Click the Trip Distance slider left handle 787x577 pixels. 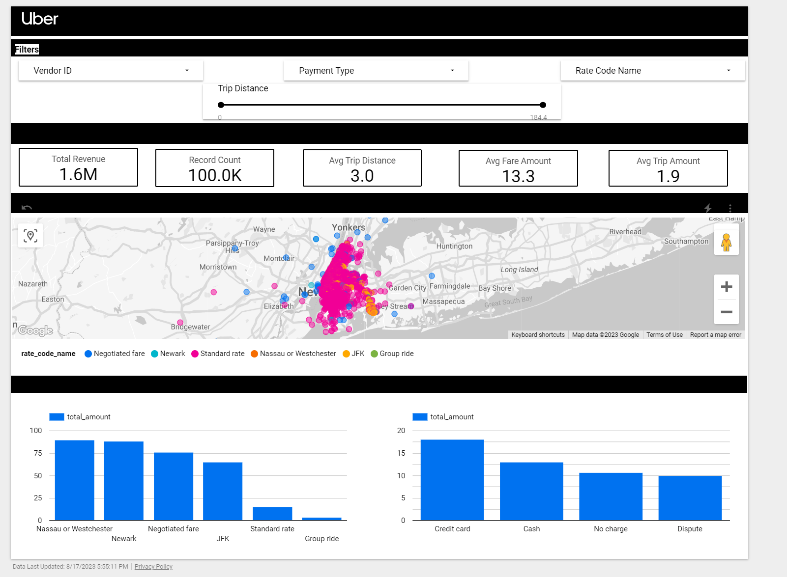pos(221,105)
